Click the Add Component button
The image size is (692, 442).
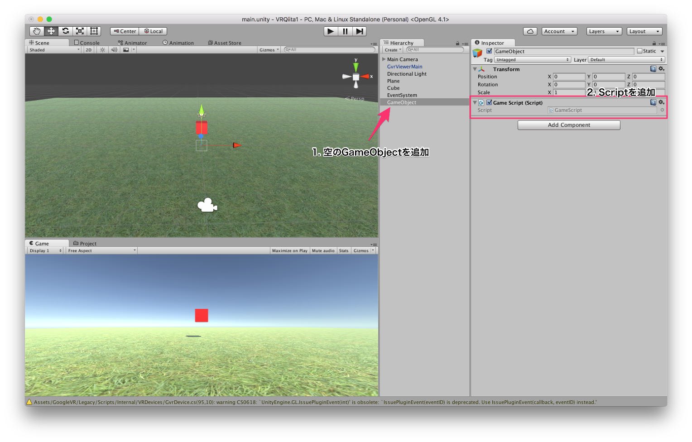click(569, 125)
